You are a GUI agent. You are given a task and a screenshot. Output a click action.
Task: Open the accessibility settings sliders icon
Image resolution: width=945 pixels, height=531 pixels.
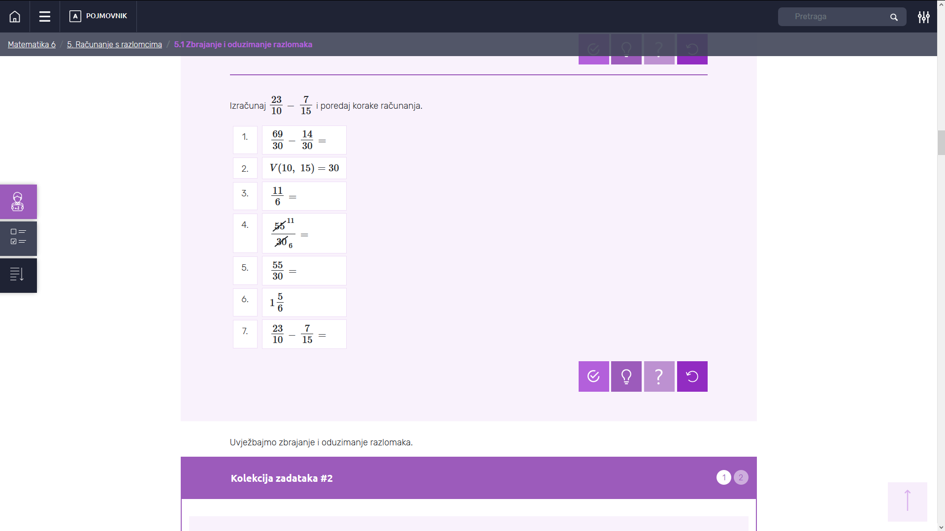click(x=923, y=17)
